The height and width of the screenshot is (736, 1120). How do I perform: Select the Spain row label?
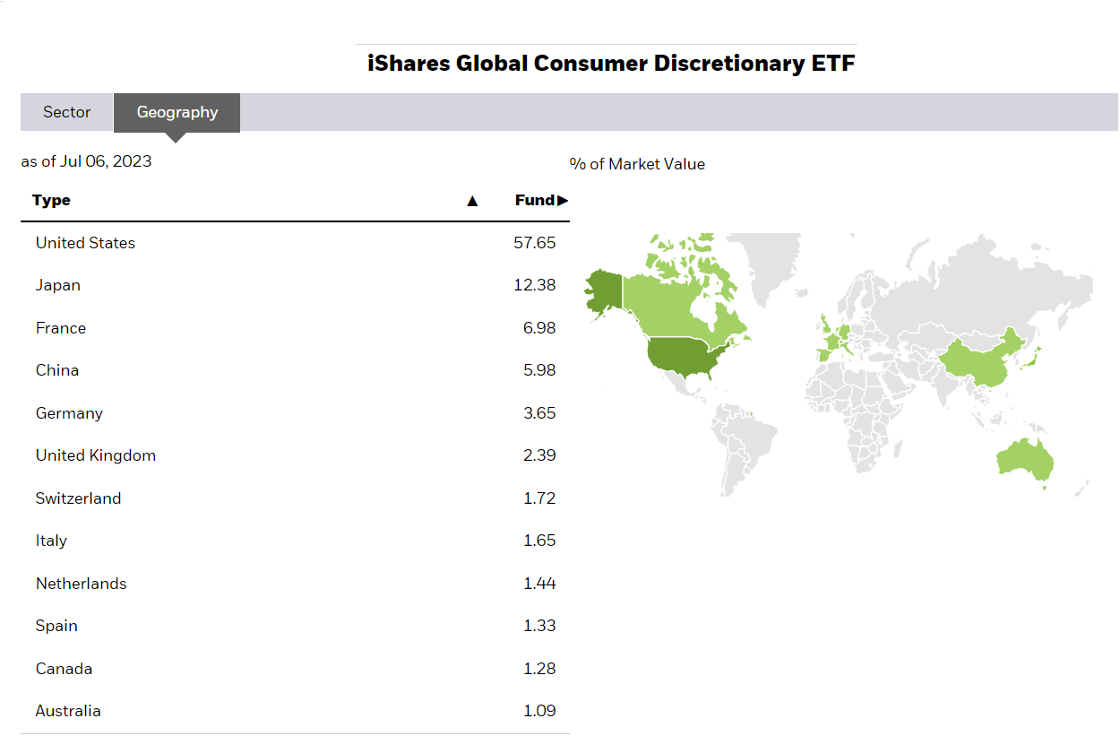click(56, 626)
